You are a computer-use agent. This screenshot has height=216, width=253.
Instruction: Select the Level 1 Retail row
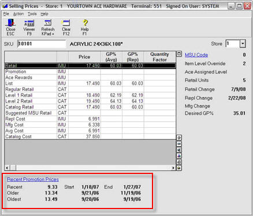click(90, 95)
